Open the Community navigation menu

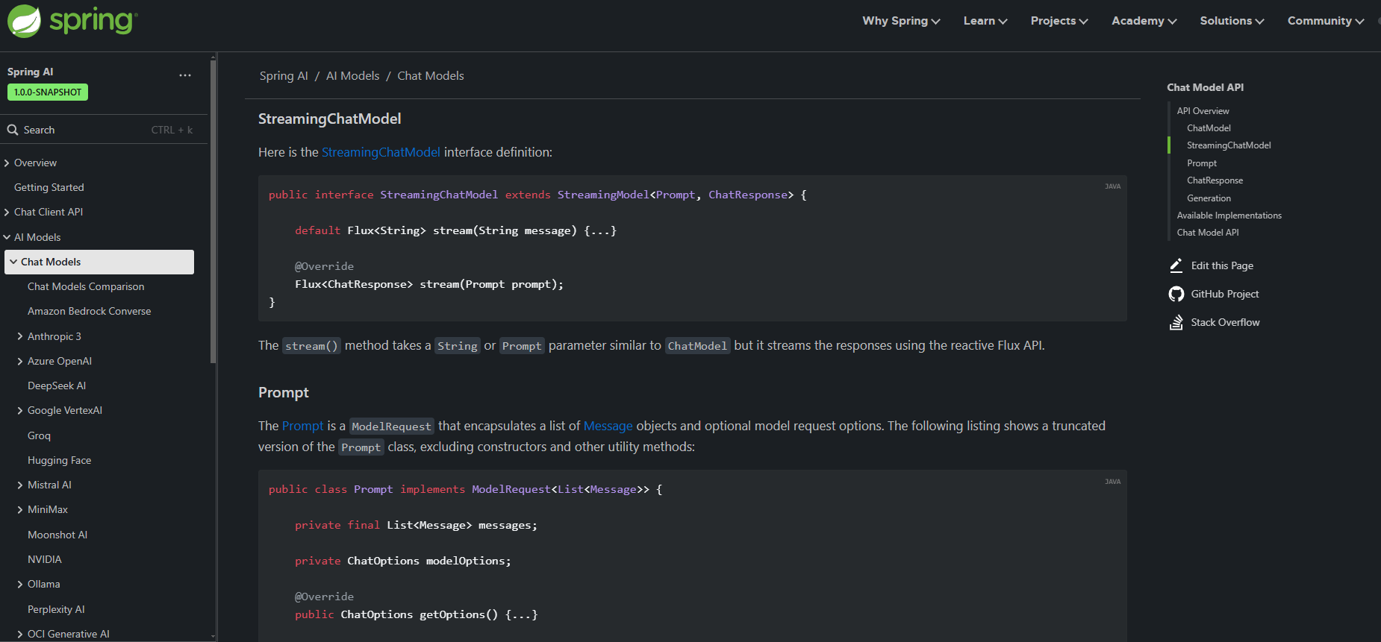[x=1325, y=21]
